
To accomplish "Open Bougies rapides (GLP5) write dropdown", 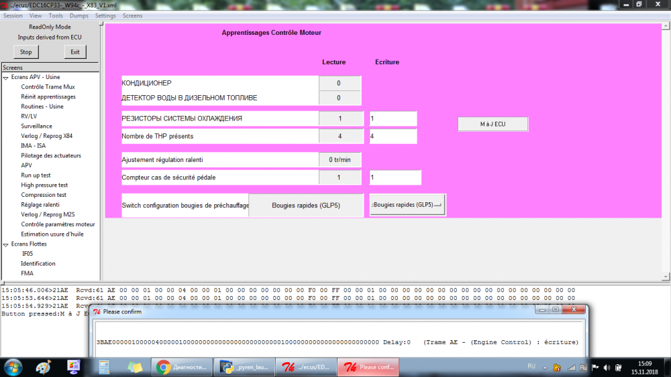I will click(x=407, y=205).
